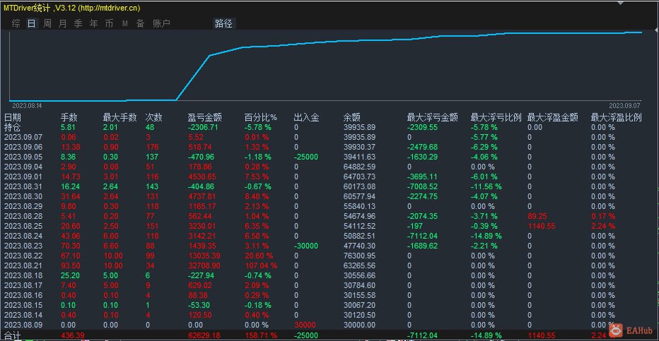Select the 持仓 row label
This screenshot has width=659, height=341.
coord(12,127)
